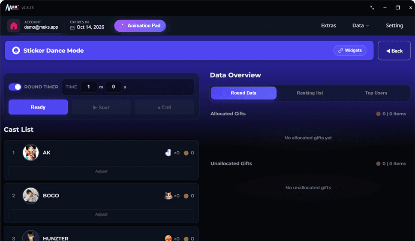The width and height of the screenshot is (415, 241).
Task: Switch to the Top Users tab
Action: pyautogui.click(x=376, y=93)
